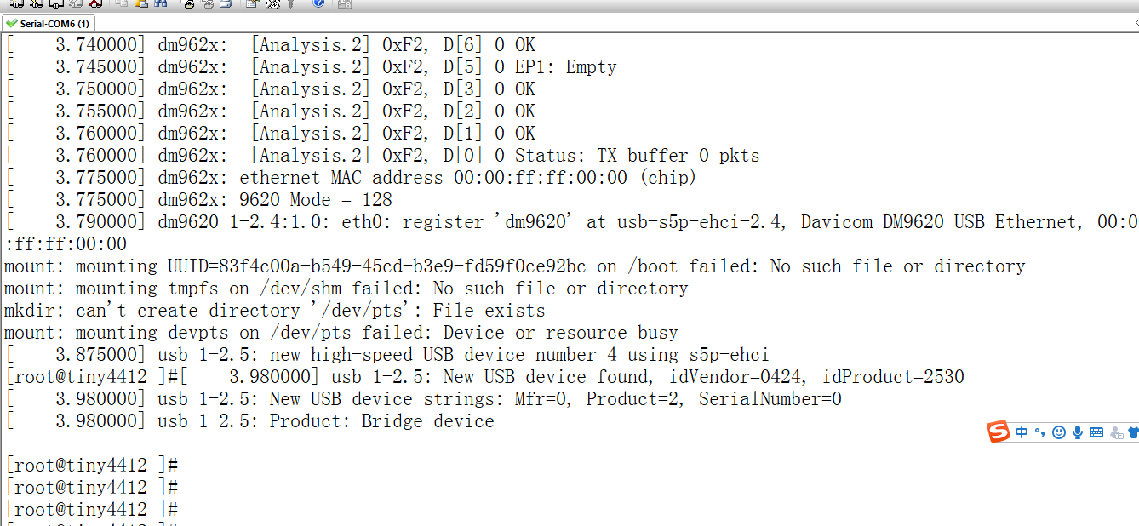Open Help via blue question mark icon
The width and height of the screenshot is (1139, 526).
pos(318,3)
